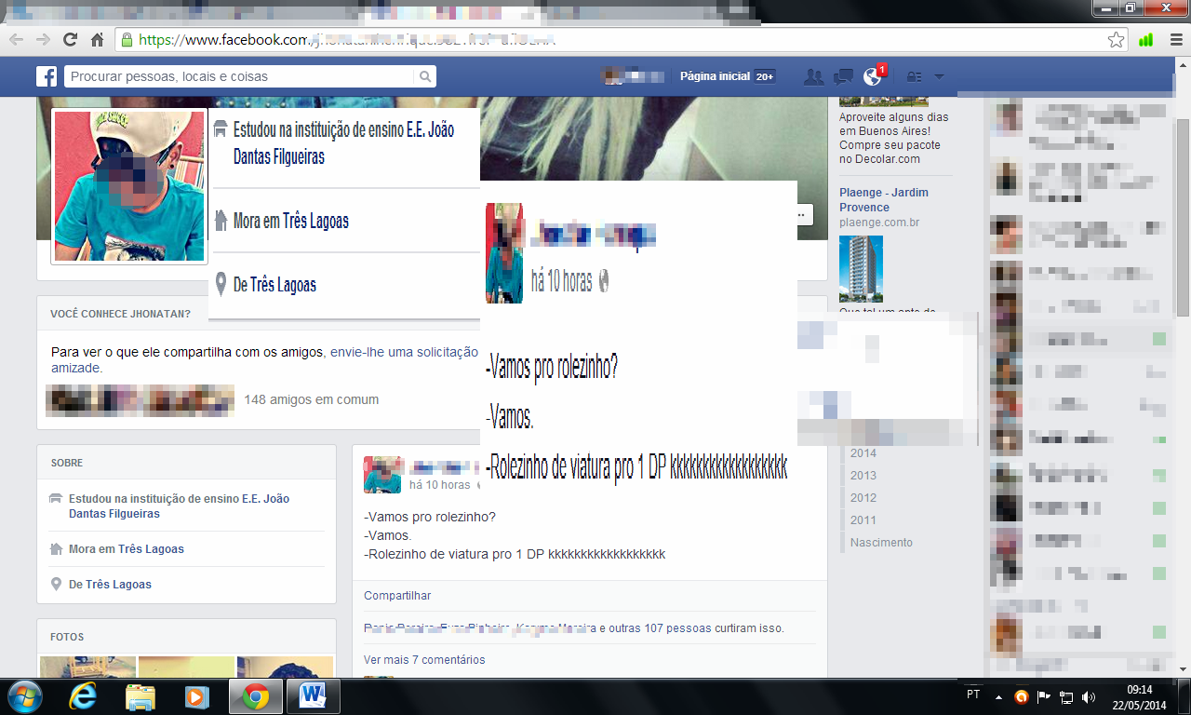The height and width of the screenshot is (715, 1191).
Task: Reload the page in Chrome
Action: [70, 40]
